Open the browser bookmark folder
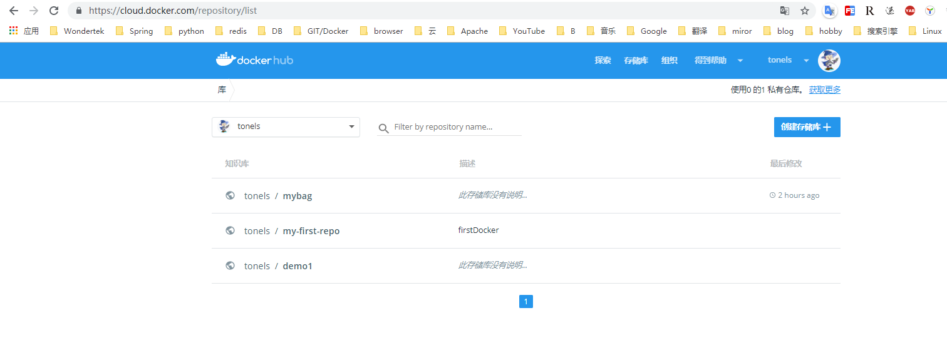The height and width of the screenshot is (340, 947). point(382,31)
